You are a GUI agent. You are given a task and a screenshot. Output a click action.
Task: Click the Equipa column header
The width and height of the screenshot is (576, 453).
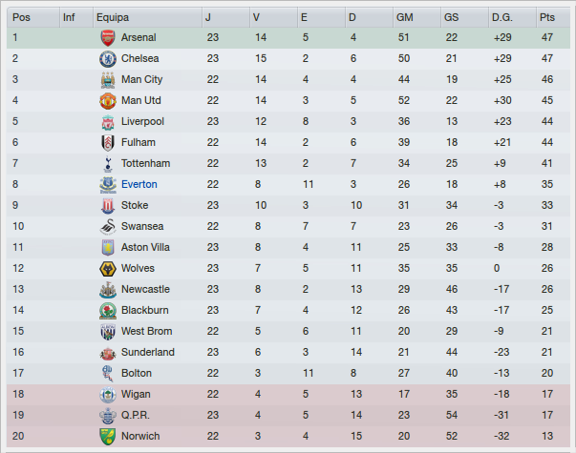coord(113,17)
